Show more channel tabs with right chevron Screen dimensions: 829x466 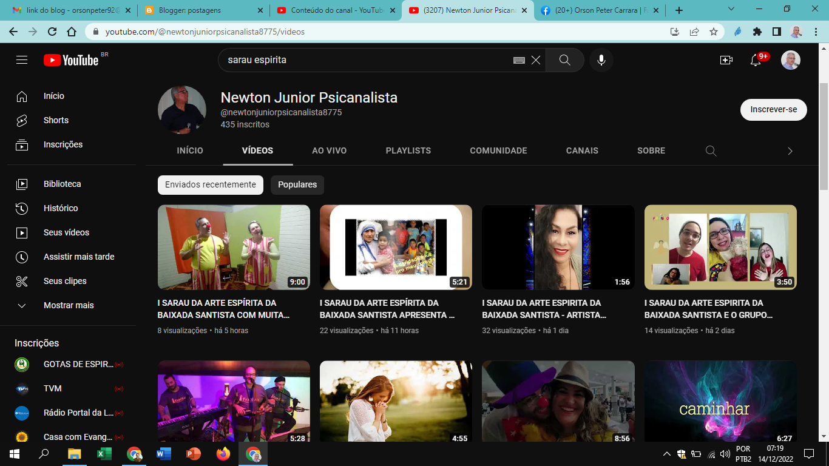[790, 151]
